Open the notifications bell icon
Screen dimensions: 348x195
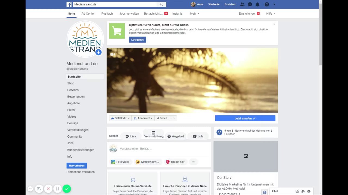[x=257, y=4]
